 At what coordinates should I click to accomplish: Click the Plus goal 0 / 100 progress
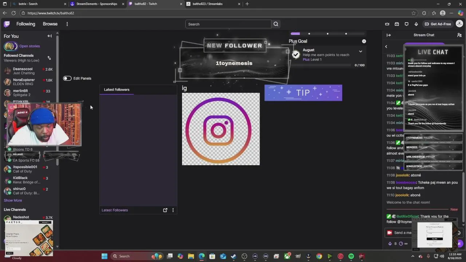point(359,65)
